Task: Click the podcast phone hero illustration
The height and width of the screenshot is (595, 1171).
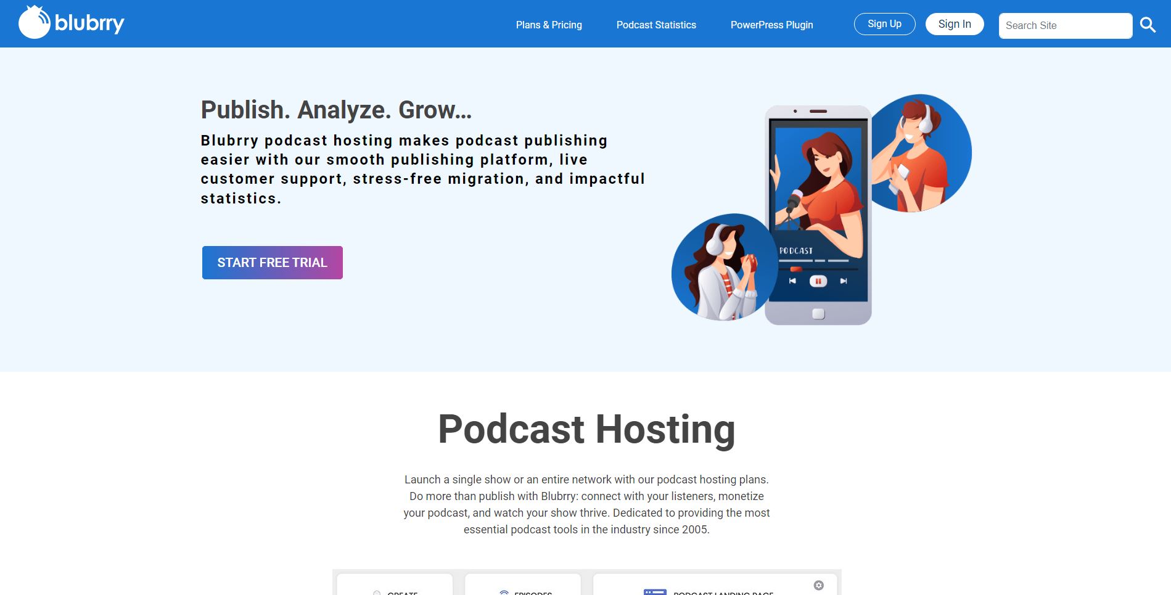Action: [x=821, y=210]
